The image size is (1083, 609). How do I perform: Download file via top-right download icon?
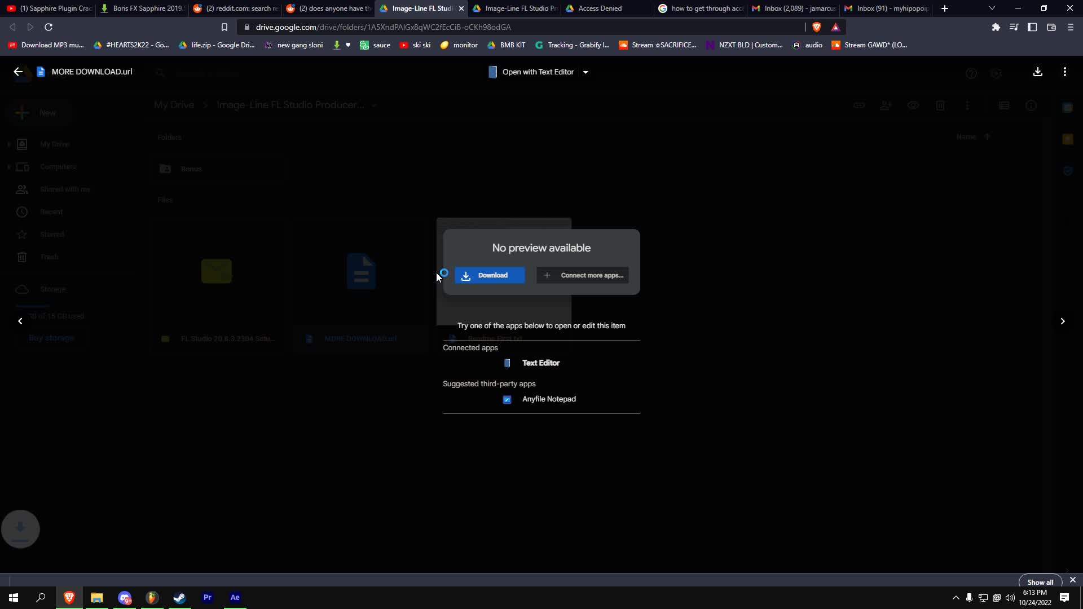click(x=1037, y=72)
